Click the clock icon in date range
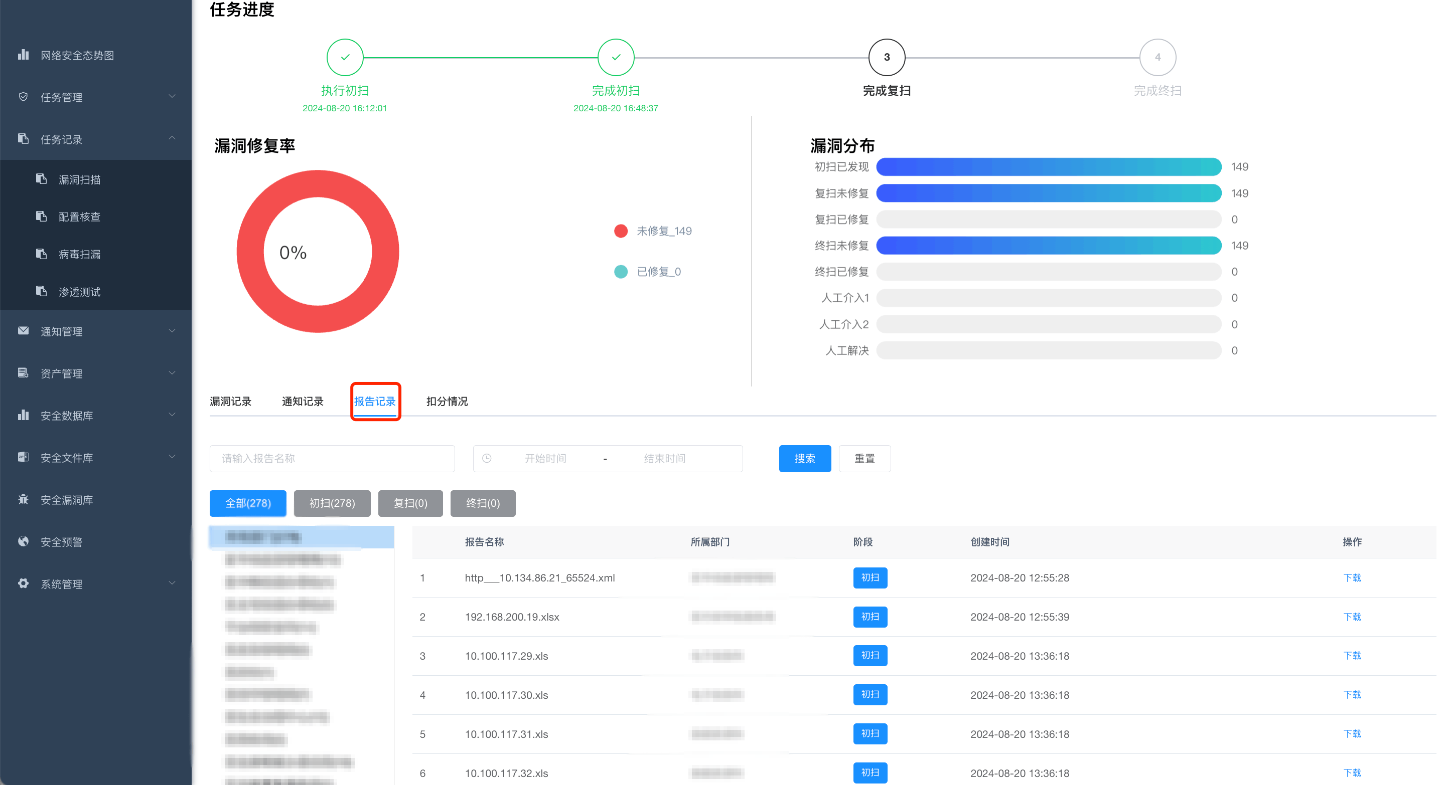The image size is (1444, 785). point(487,459)
